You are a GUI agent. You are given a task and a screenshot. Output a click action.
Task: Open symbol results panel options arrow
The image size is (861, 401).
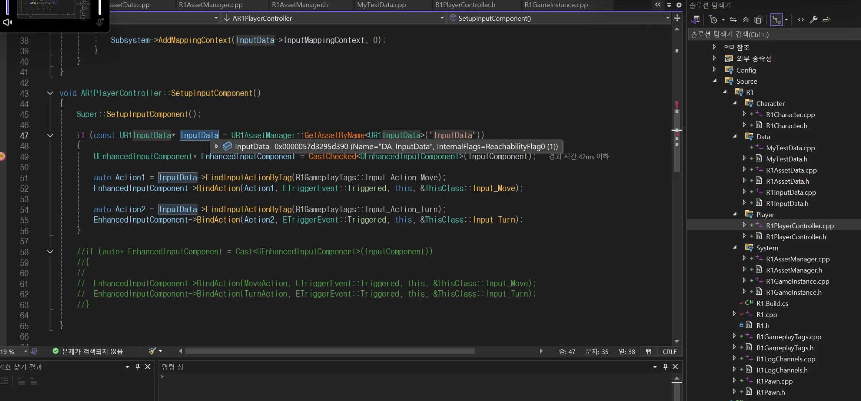click(x=127, y=367)
